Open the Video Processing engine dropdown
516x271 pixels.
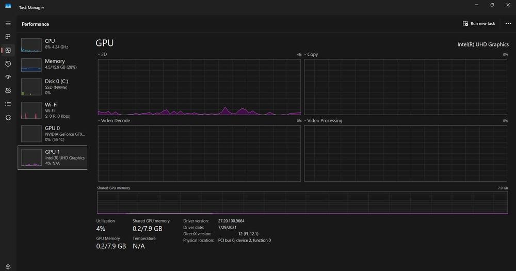point(323,120)
